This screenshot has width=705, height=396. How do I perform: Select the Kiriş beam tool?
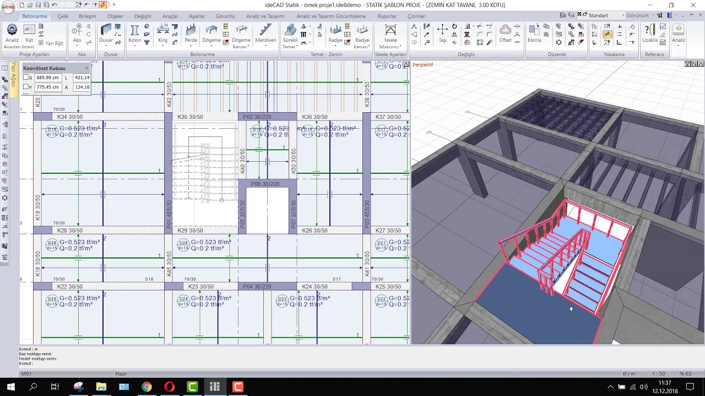click(163, 34)
